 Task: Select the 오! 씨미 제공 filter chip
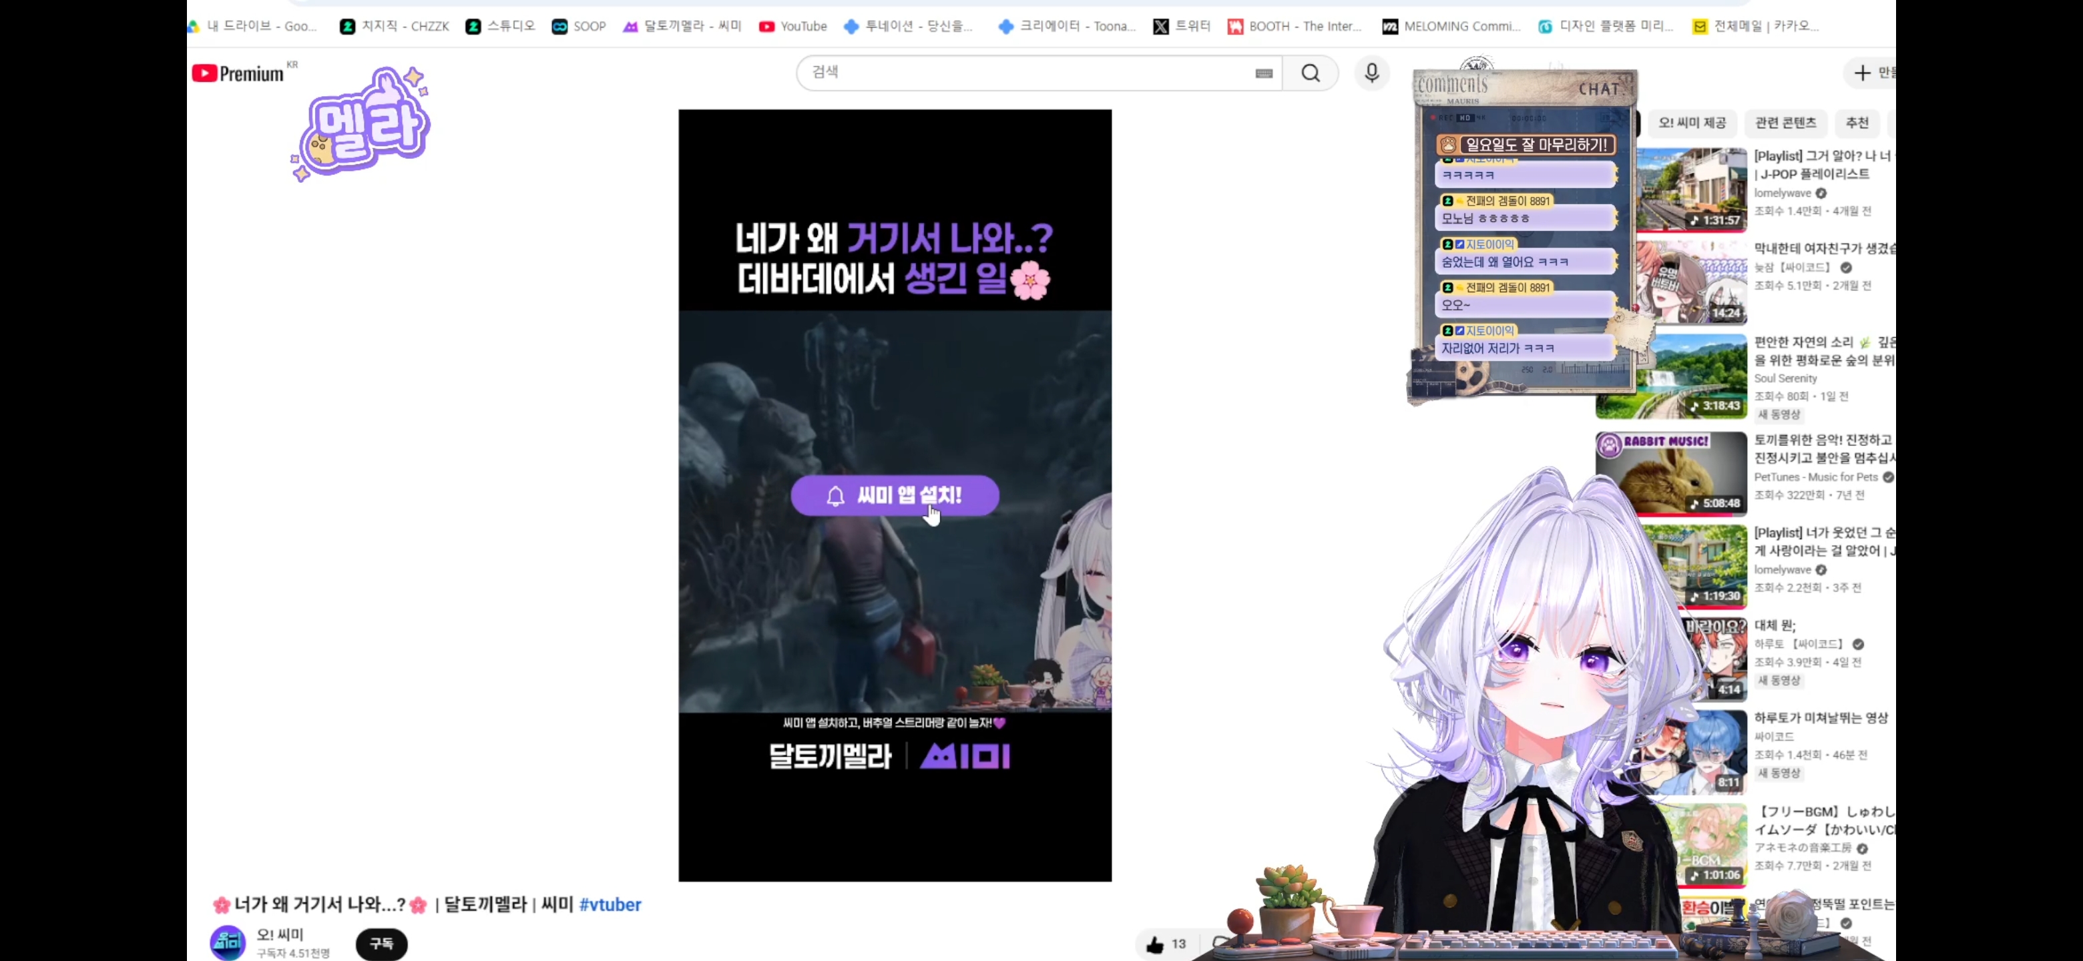[x=1692, y=123]
